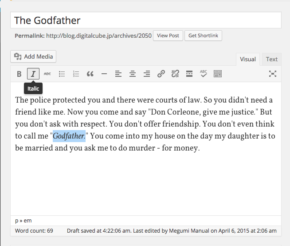This screenshot has height=246, width=290.
Task: Insert a bulleted list
Action: pos(62,74)
